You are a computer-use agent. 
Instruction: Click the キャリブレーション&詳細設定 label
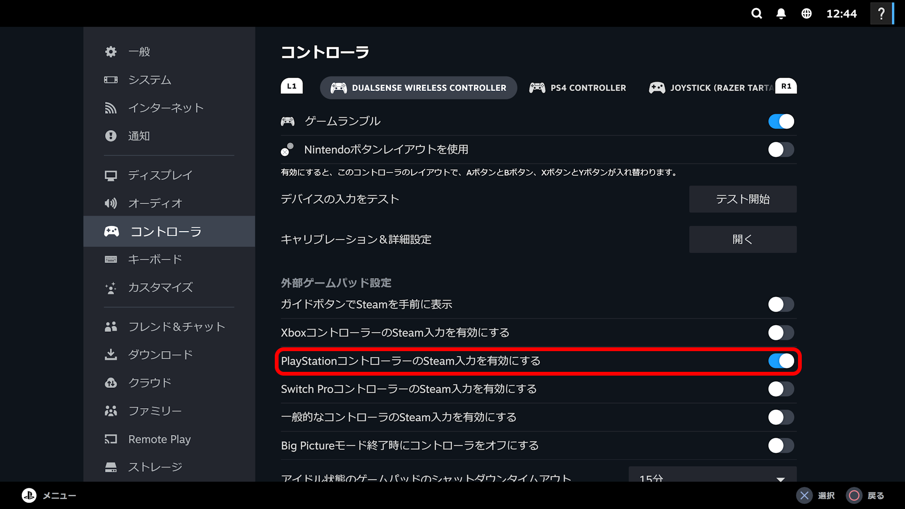356,239
